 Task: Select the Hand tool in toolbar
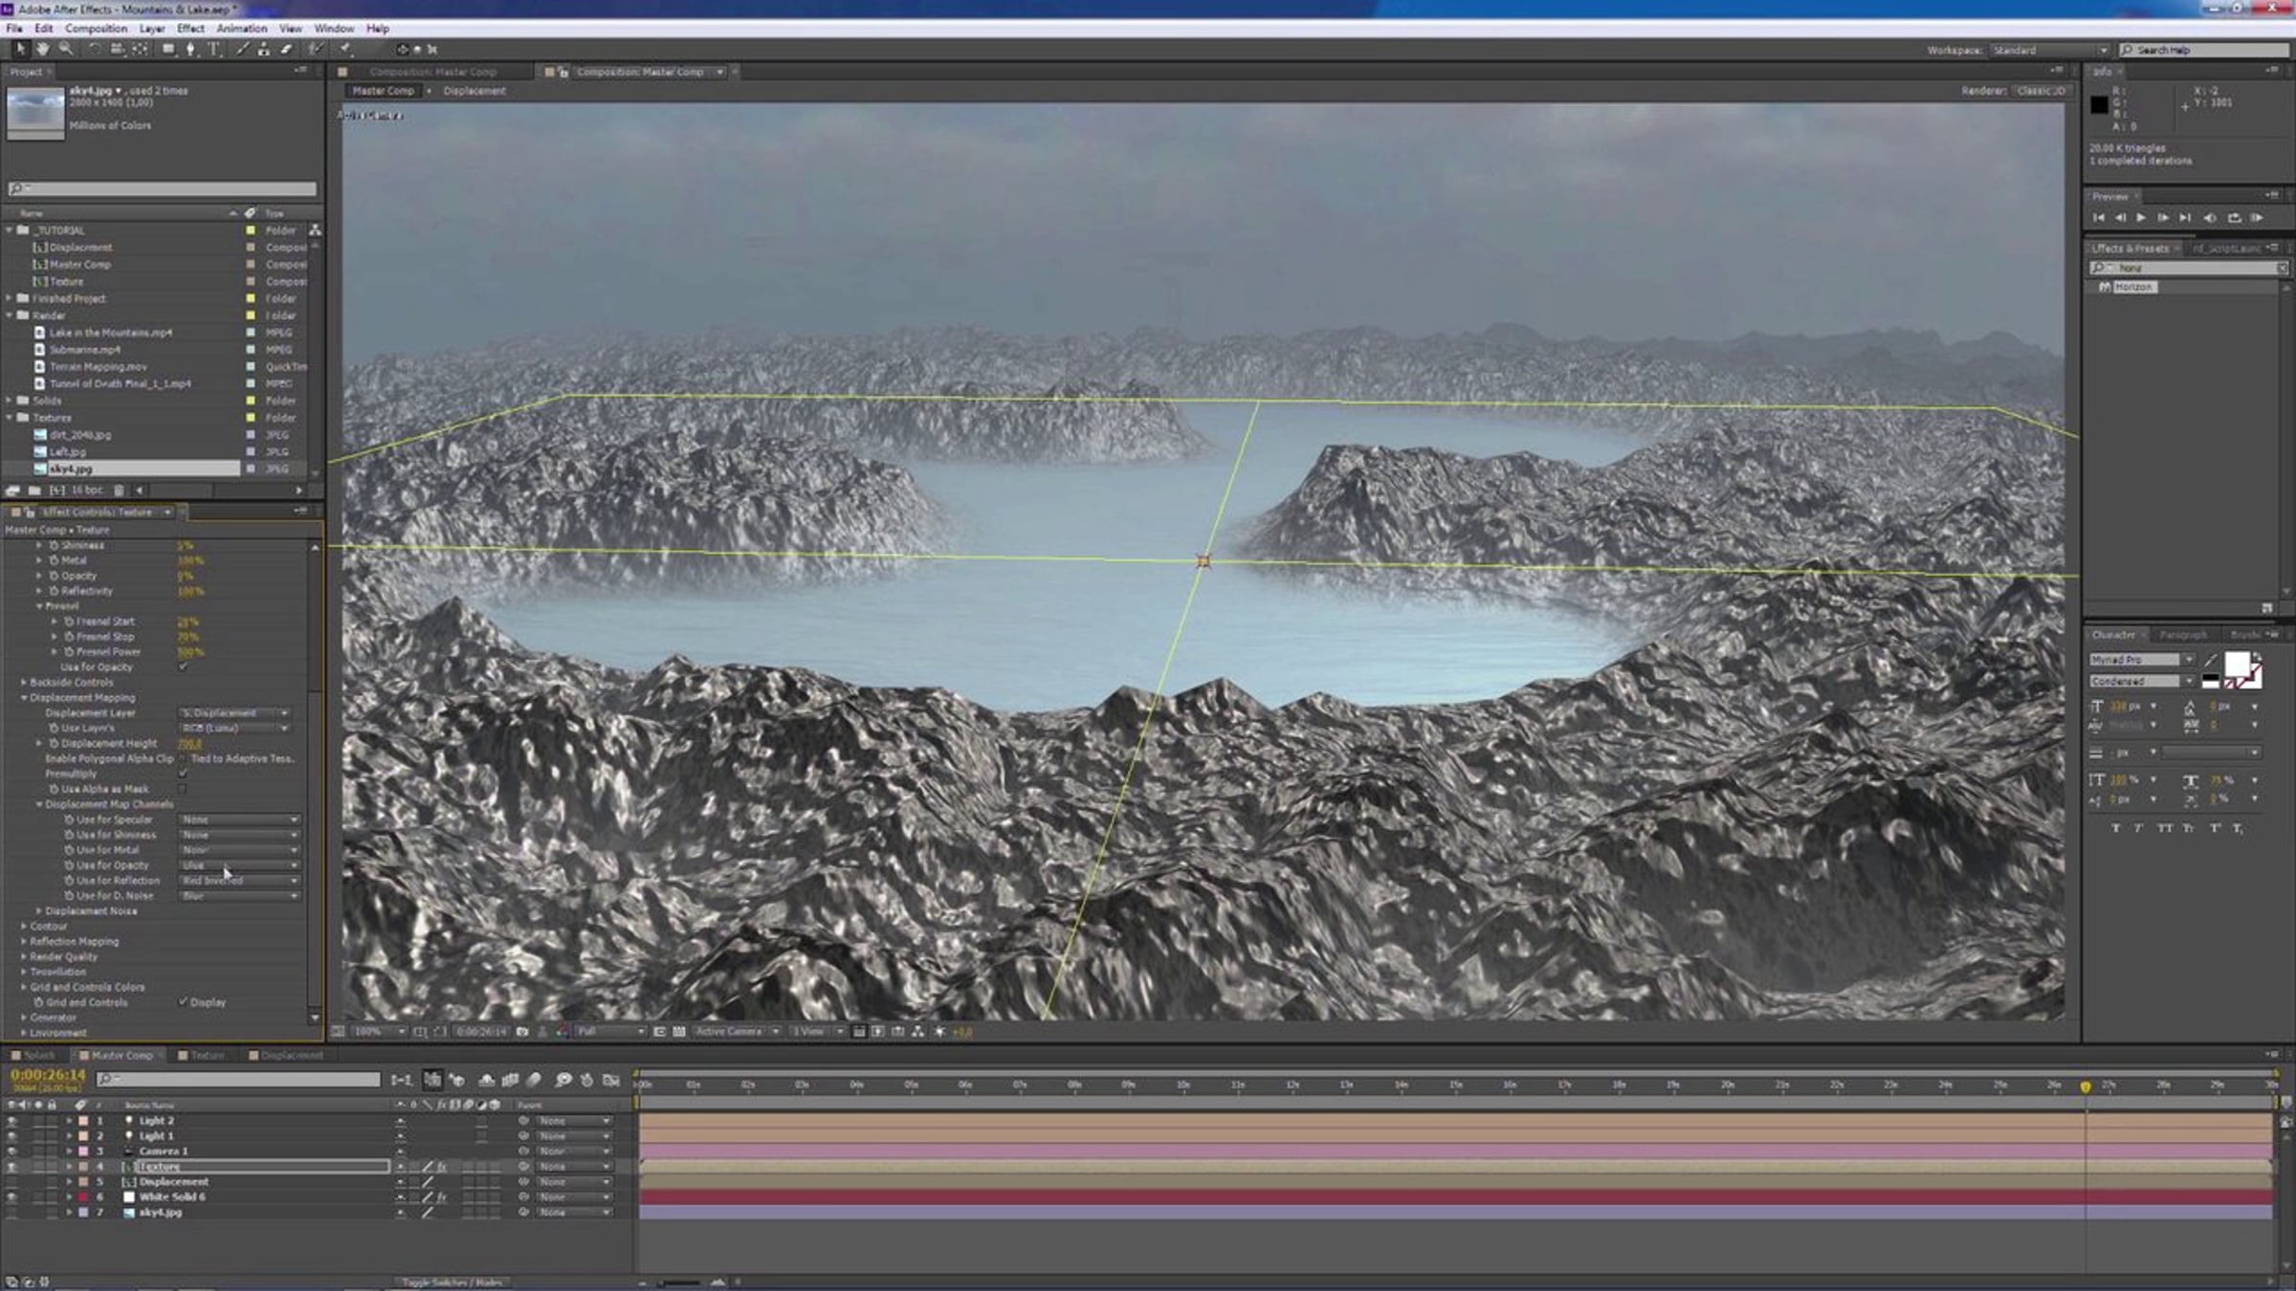43,49
